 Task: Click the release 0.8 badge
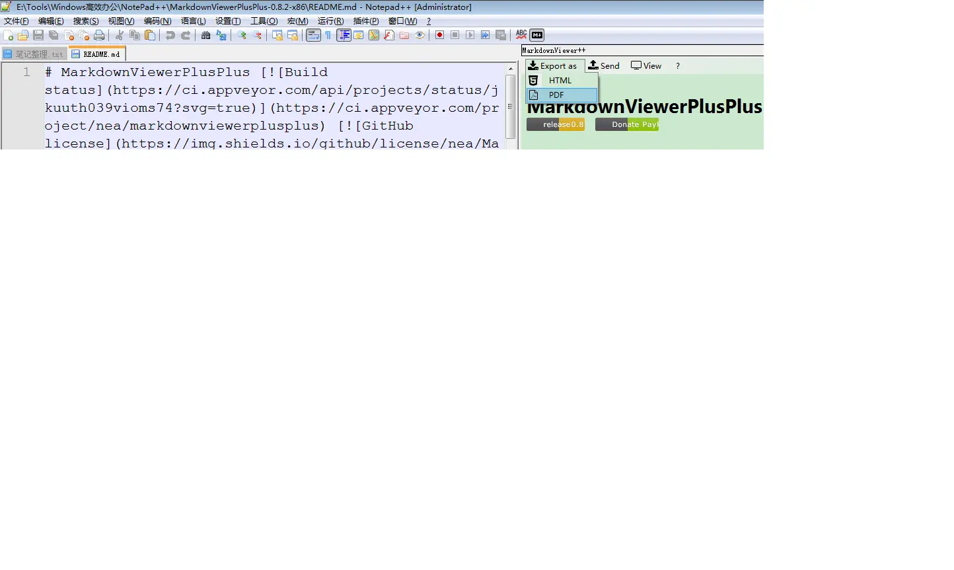(556, 124)
